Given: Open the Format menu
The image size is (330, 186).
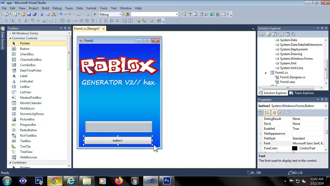Looking at the screenshot, I should [91, 8].
